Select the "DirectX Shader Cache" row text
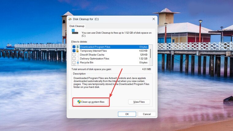Viewport: 233px width, 131px height. (x=92, y=54)
